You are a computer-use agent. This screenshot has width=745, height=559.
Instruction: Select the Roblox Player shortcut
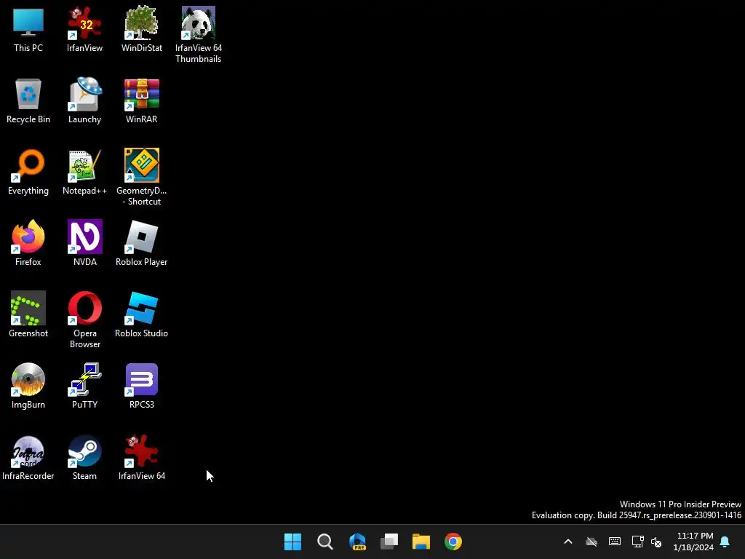[142, 243]
